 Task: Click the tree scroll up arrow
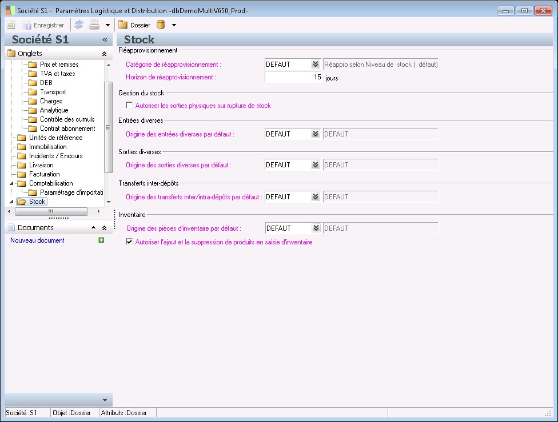(109, 65)
